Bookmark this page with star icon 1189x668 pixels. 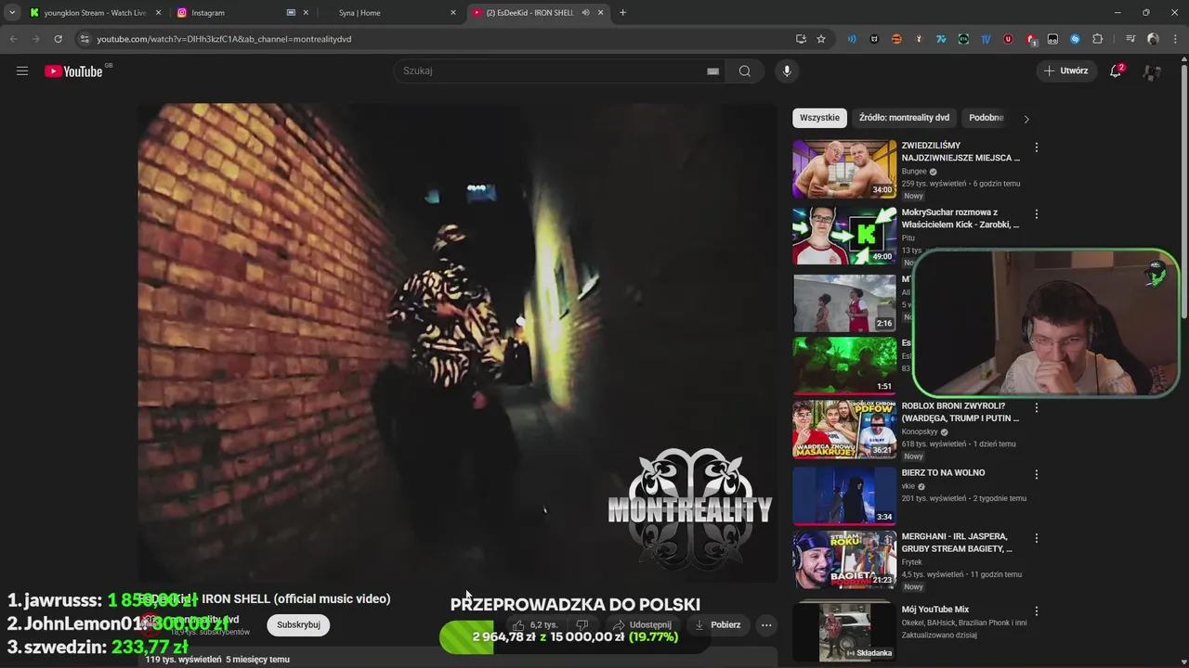(x=821, y=39)
